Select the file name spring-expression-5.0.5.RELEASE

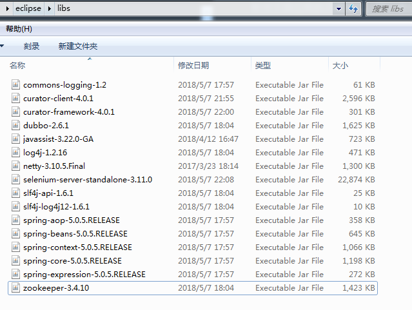tap(84, 275)
